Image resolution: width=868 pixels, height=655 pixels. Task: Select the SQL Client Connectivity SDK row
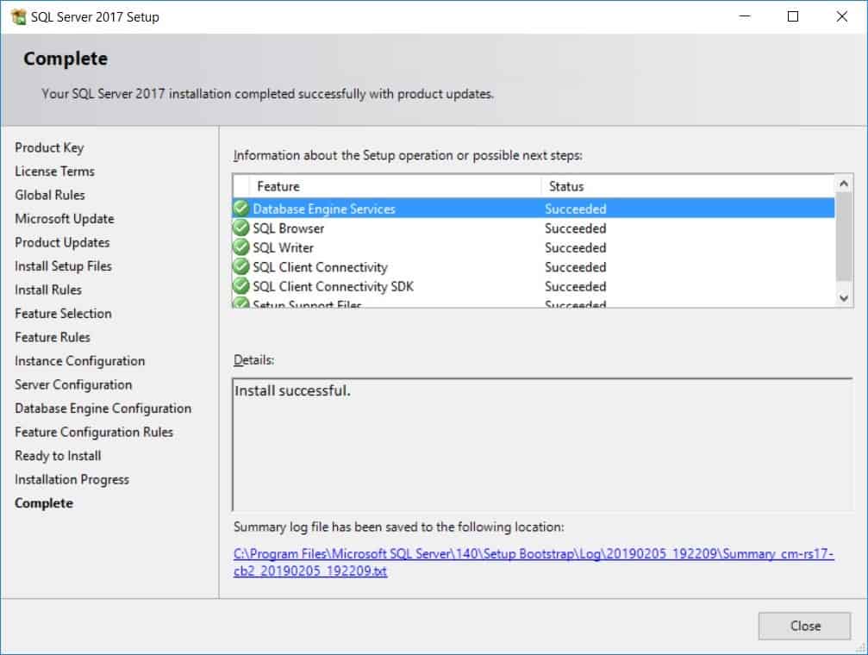pyautogui.click(x=534, y=286)
